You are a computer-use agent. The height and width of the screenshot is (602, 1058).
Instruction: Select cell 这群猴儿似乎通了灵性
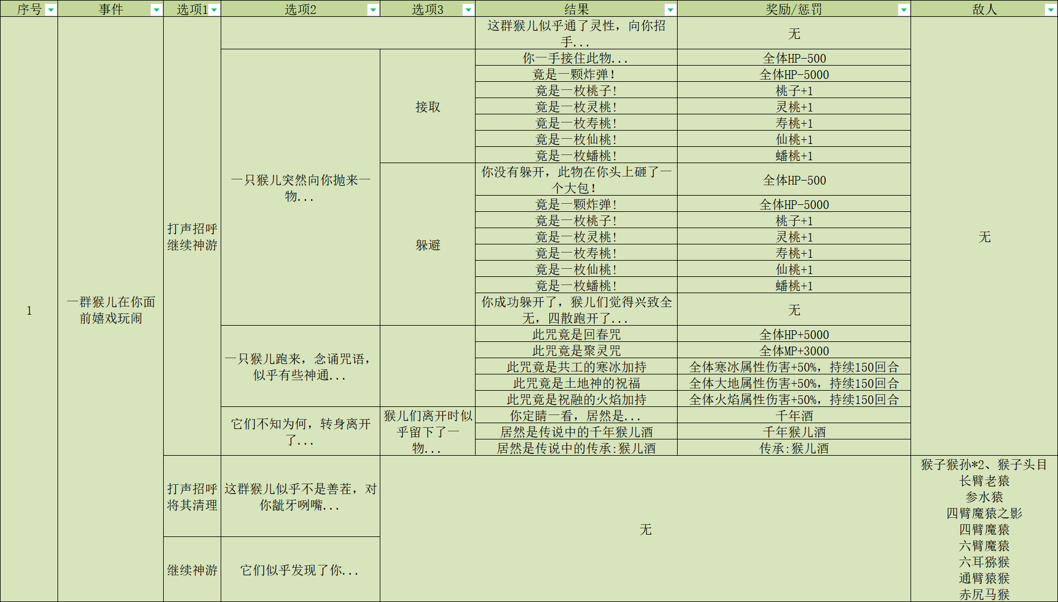tap(577, 33)
